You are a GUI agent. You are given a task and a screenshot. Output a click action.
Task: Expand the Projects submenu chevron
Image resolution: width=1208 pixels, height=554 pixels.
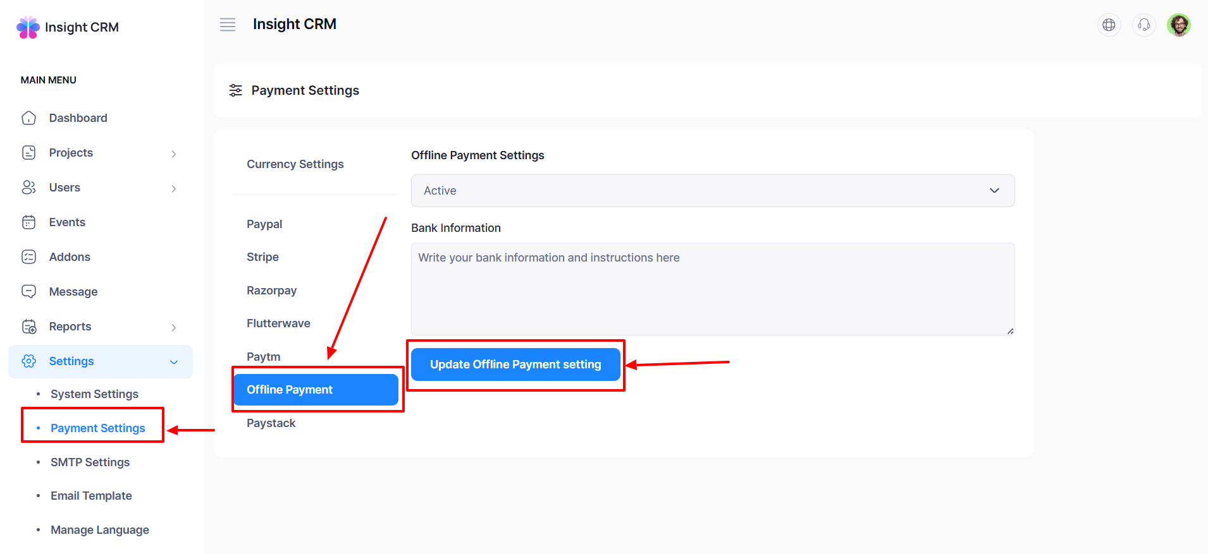coord(173,154)
